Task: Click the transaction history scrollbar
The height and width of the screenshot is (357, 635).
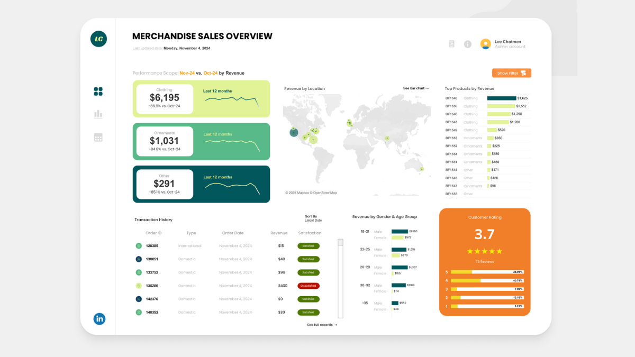Action: point(340,278)
